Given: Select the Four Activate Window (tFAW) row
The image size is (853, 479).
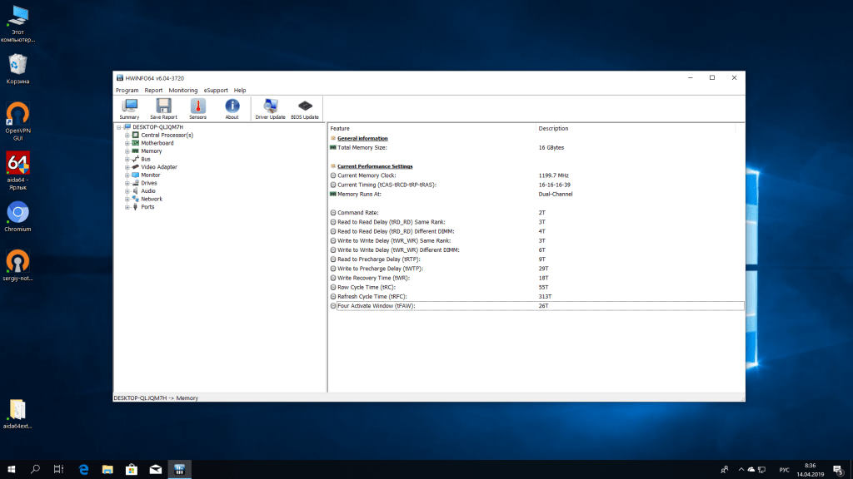Looking at the screenshot, I should pyautogui.click(x=536, y=306).
